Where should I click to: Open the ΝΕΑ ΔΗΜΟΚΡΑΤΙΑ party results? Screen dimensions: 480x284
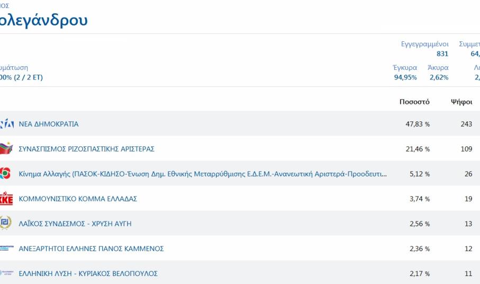49,124
